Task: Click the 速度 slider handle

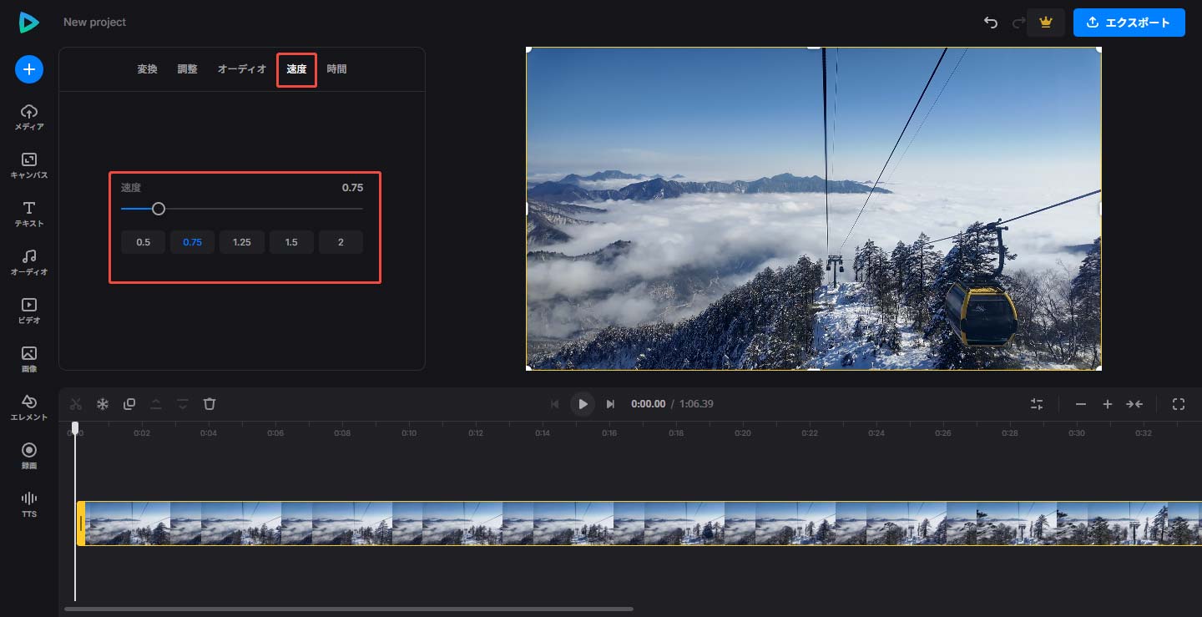Action: click(x=159, y=209)
